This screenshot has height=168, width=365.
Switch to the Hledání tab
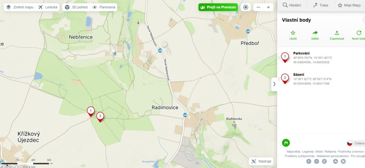pos(292,5)
